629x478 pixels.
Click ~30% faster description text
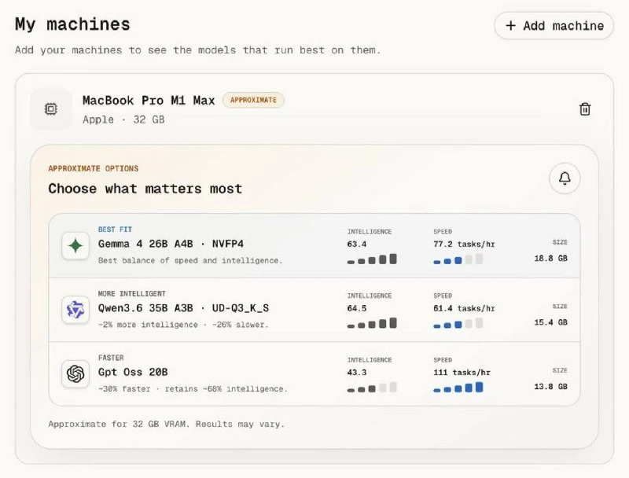(x=193, y=389)
